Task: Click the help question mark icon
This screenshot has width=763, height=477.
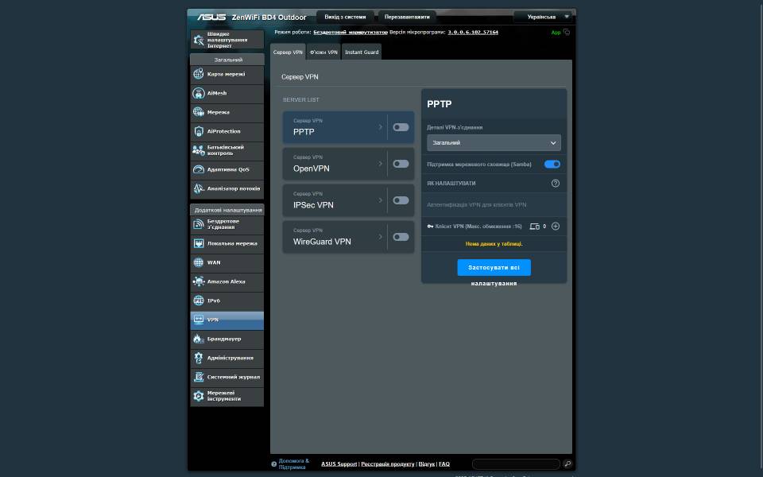Action: (556, 183)
